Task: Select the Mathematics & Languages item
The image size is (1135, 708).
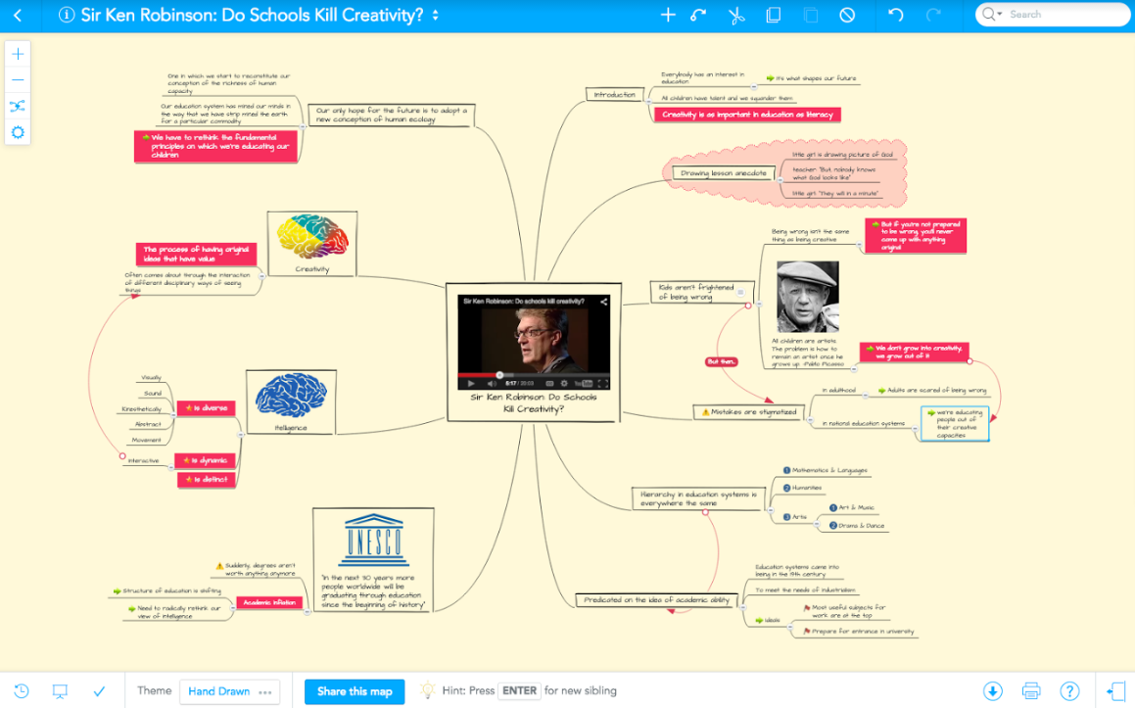Action: coord(825,471)
